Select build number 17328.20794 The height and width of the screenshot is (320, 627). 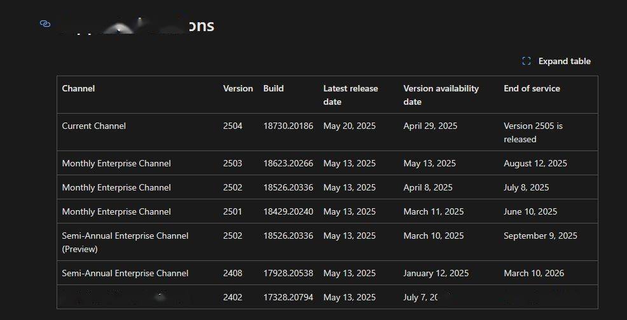click(x=288, y=297)
